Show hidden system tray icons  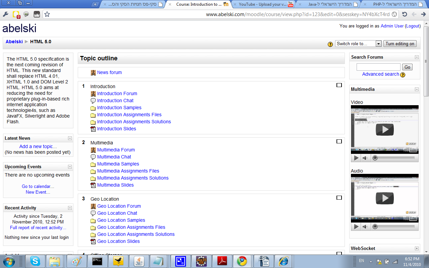370,261
